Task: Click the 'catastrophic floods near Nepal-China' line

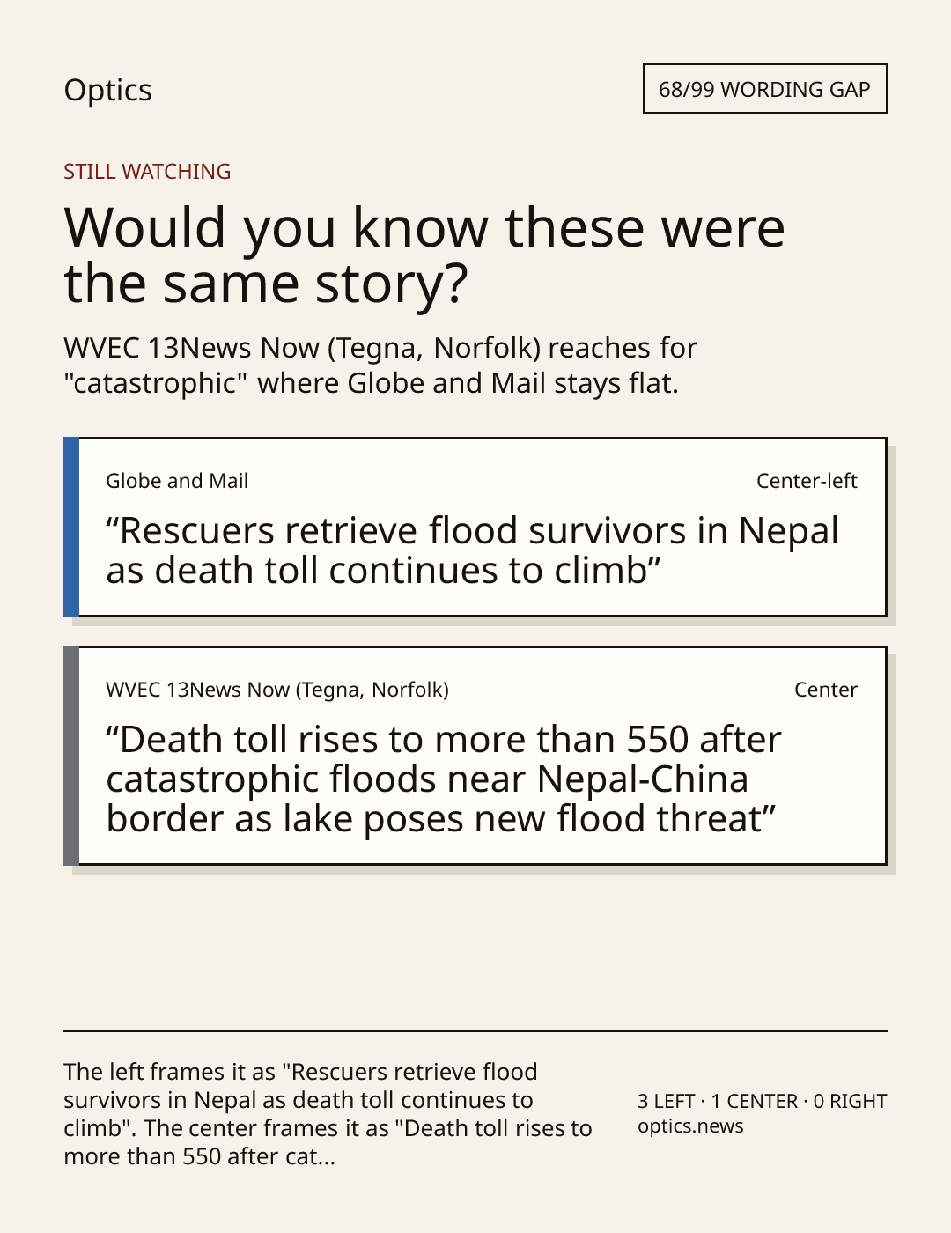Action: pyautogui.click(x=427, y=779)
